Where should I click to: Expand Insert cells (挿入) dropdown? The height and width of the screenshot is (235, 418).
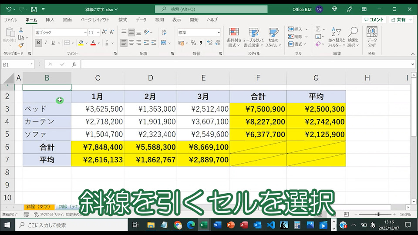306,29
